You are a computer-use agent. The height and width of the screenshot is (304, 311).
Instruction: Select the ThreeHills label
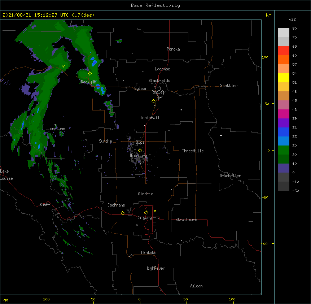[x=193, y=151]
